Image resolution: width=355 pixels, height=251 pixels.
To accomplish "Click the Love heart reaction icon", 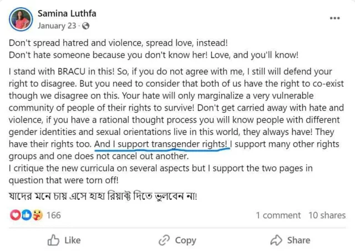I will click(x=15, y=215).
